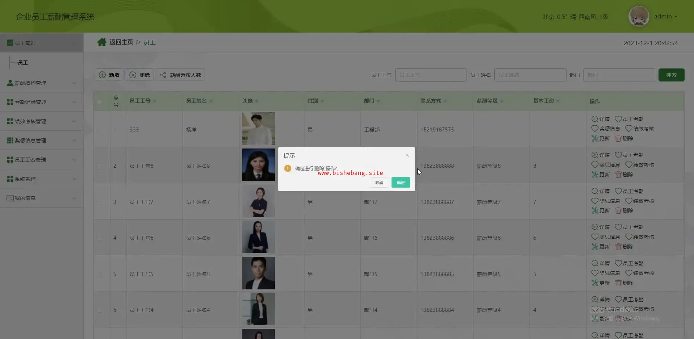Image resolution: width=694 pixels, height=339 pixels.
Task: Click the 详情 magnifier icon for 杨洋
Action: (x=595, y=119)
